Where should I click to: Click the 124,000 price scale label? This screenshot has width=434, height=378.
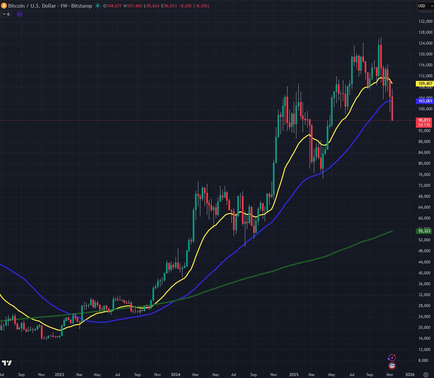tap(425, 43)
